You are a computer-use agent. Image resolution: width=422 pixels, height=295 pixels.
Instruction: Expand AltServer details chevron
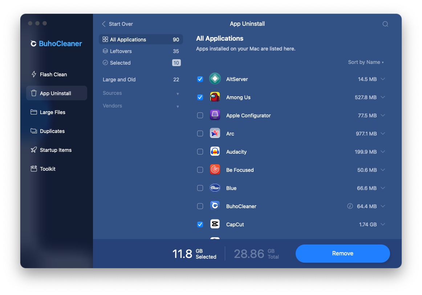click(383, 79)
